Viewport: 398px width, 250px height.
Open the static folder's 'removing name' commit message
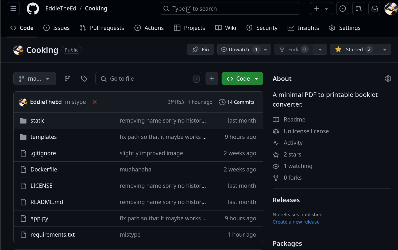click(163, 121)
